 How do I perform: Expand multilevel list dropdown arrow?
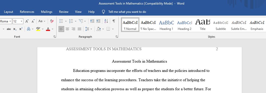85,21
